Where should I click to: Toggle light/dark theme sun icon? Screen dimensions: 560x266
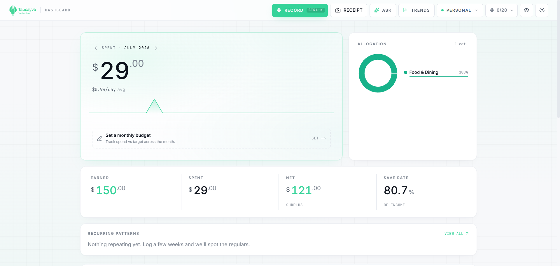coord(542,10)
